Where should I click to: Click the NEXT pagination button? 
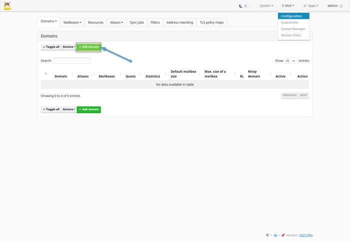(x=303, y=95)
